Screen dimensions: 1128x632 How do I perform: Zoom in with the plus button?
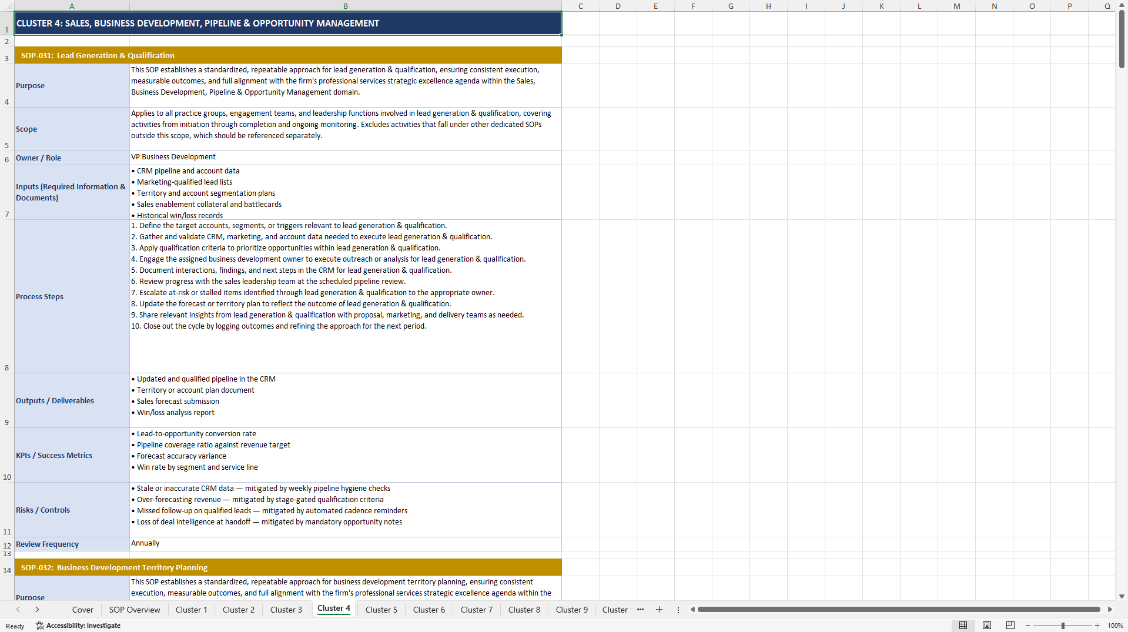(x=1097, y=626)
